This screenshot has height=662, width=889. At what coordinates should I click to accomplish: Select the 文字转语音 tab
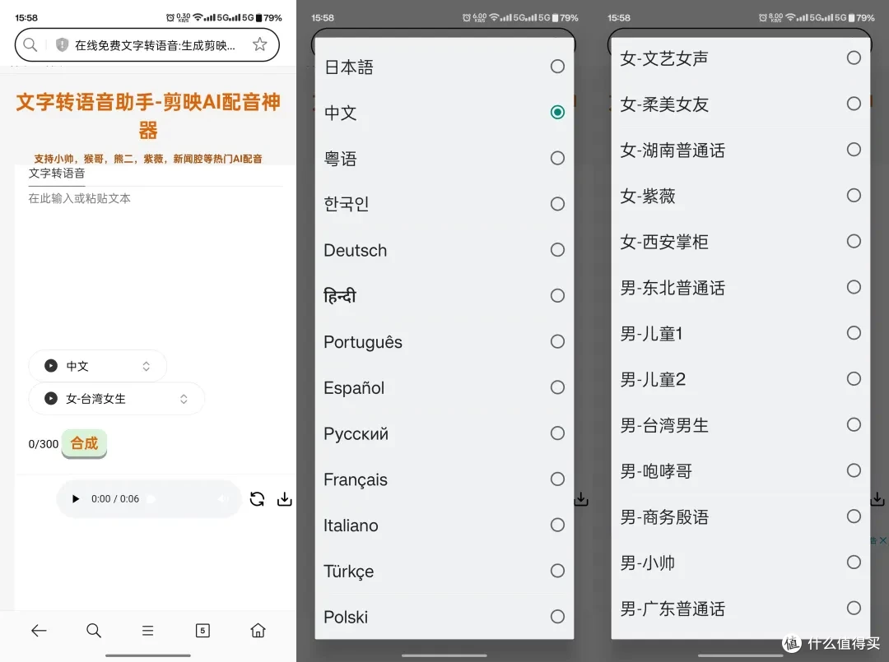point(57,174)
